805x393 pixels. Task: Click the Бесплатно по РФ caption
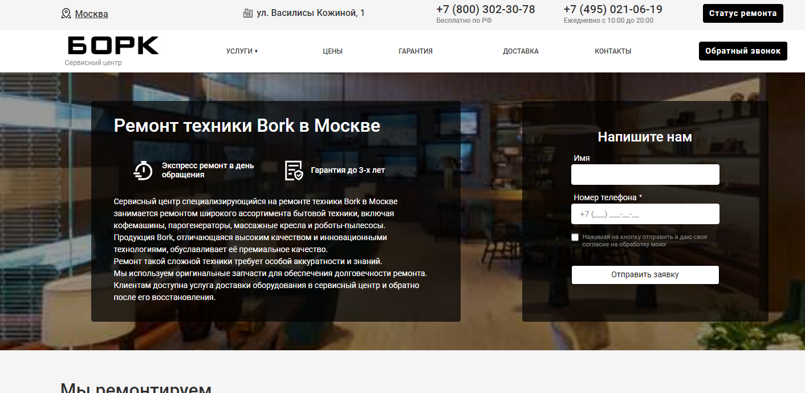[x=464, y=21]
